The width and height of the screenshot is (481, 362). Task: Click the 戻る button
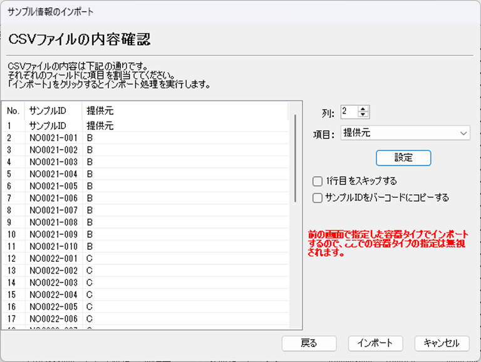[x=309, y=343]
